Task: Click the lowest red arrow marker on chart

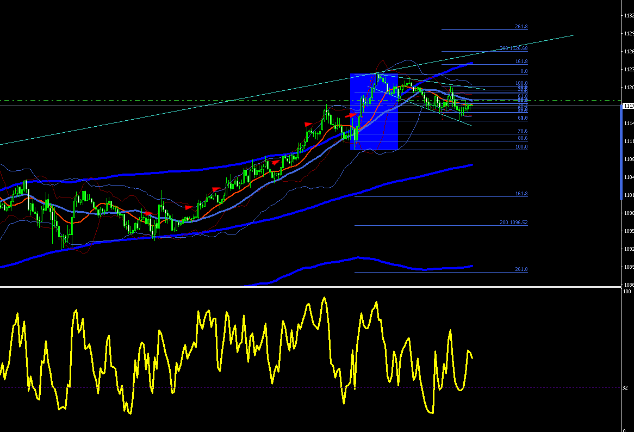Action: pos(148,213)
